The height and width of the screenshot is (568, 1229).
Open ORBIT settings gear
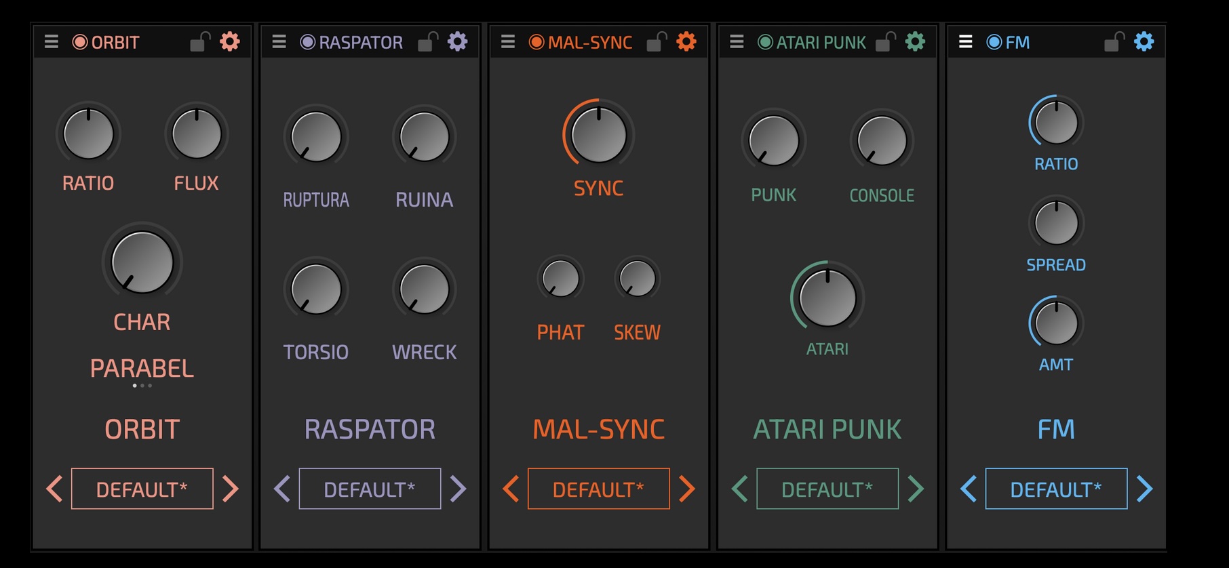[230, 42]
